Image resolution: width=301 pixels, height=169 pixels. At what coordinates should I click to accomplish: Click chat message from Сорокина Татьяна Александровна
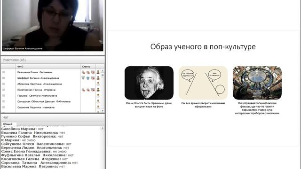coord(40,163)
